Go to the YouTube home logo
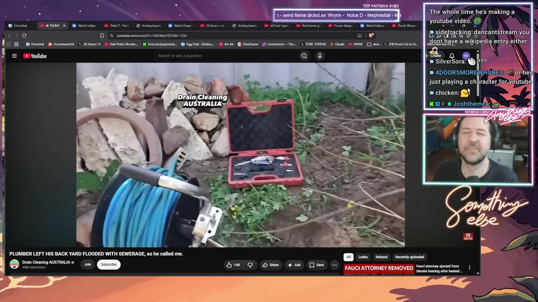538x302 pixels. click(x=35, y=56)
